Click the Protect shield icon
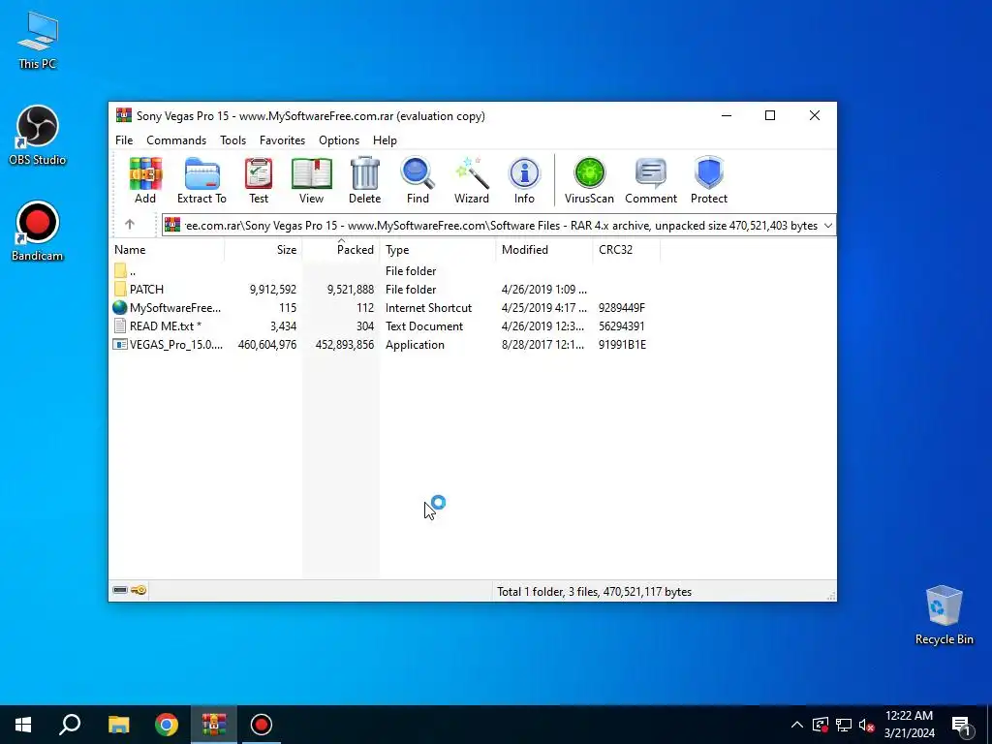Viewport: 992px width, 744px height. coord(708,180)
